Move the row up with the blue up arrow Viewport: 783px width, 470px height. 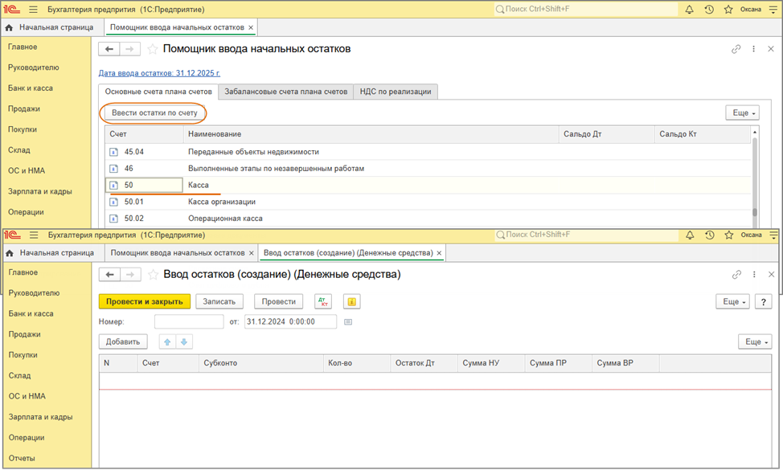point(168,341)
